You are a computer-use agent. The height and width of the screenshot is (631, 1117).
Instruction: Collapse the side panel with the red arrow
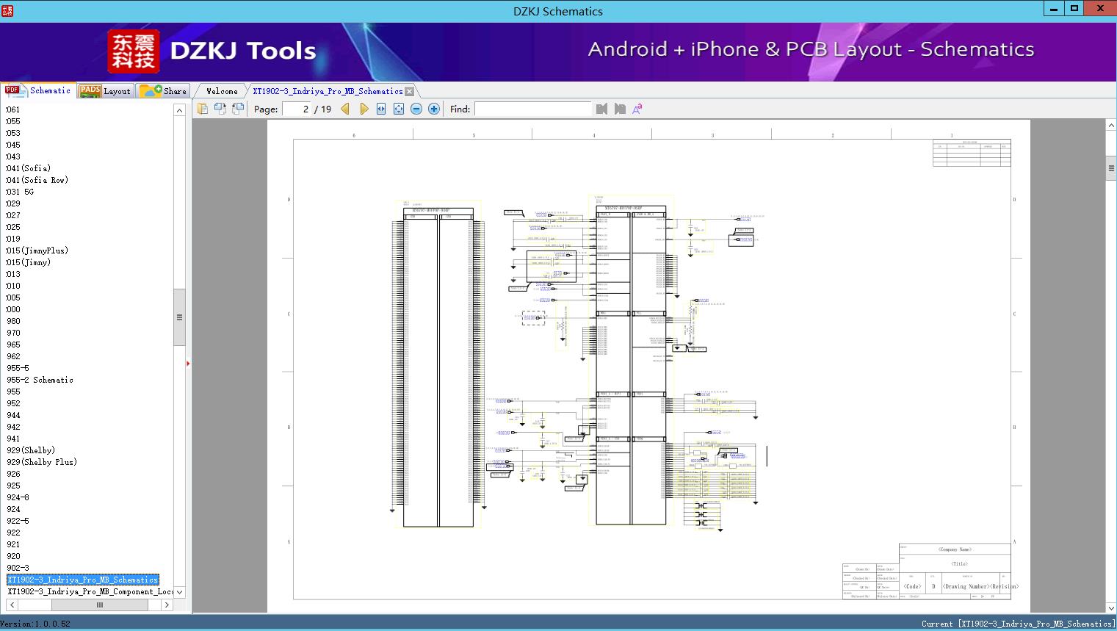(x=188, y=364)
